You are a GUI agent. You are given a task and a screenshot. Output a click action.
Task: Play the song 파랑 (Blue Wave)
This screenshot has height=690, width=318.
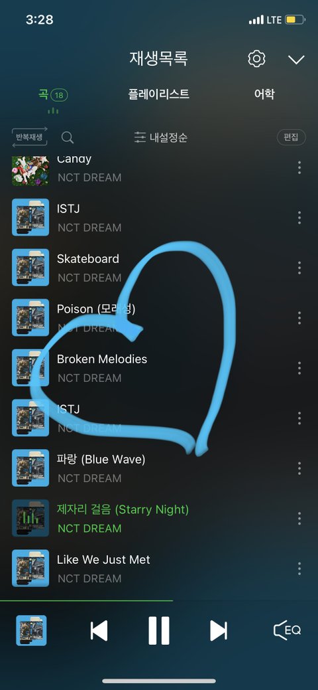(159, 468)
